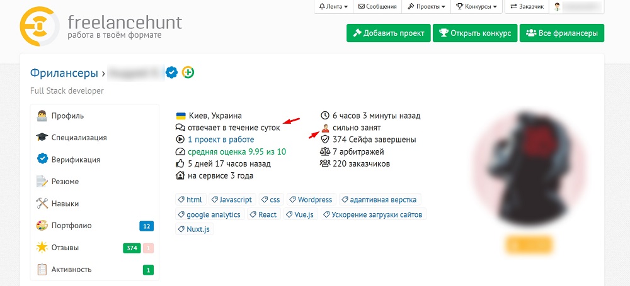This screenshot has width=630, height=286.
Task: Click the user avatar icon in top bar
Action: [x=557, y=6]
